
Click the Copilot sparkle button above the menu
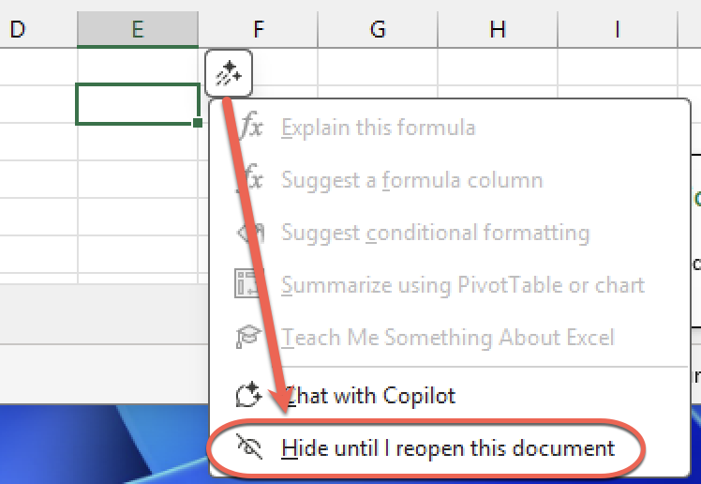[x=229, y=72]
